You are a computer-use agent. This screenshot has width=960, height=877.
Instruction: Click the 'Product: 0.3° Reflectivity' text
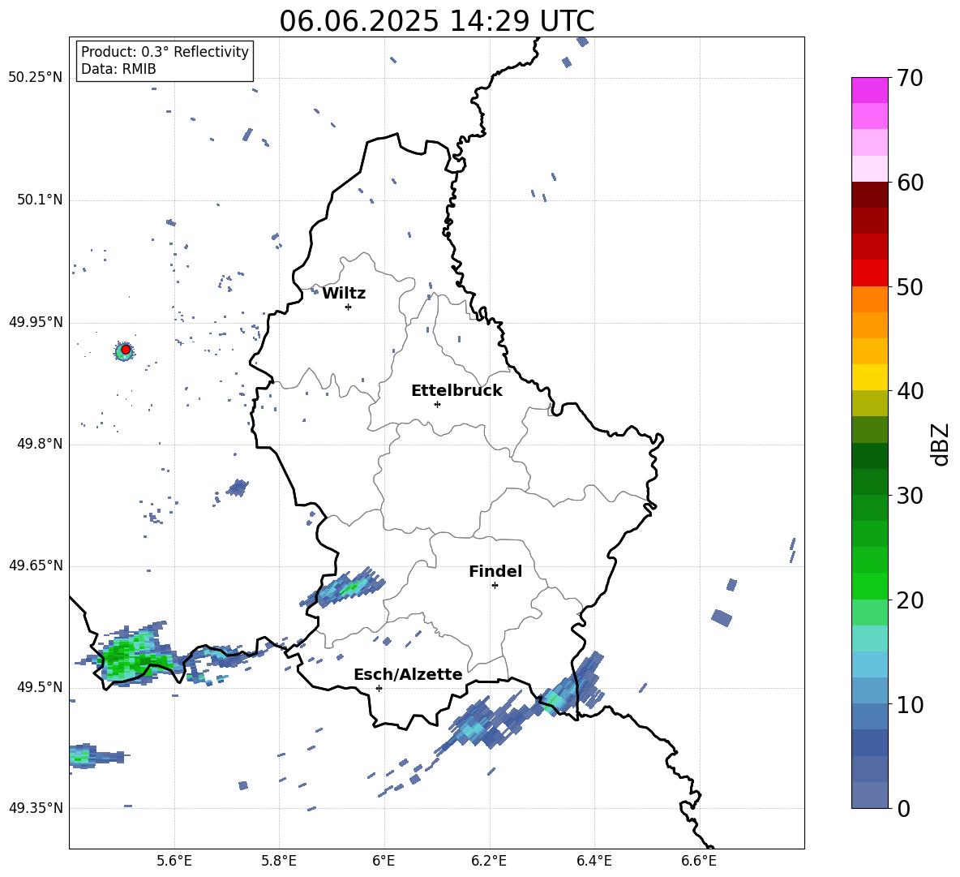click(165, 52)
